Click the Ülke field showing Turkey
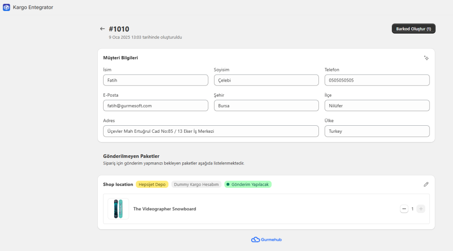The image size is (453, 251). pyautogui.click(x=377, y=131)
